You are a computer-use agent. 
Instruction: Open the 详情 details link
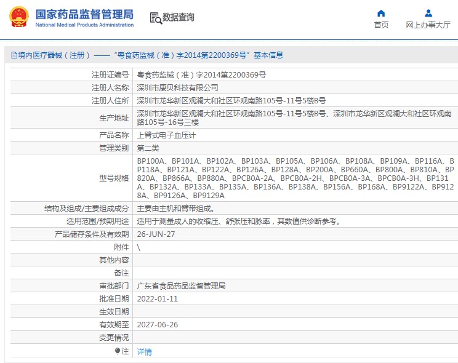coord(144,351)
